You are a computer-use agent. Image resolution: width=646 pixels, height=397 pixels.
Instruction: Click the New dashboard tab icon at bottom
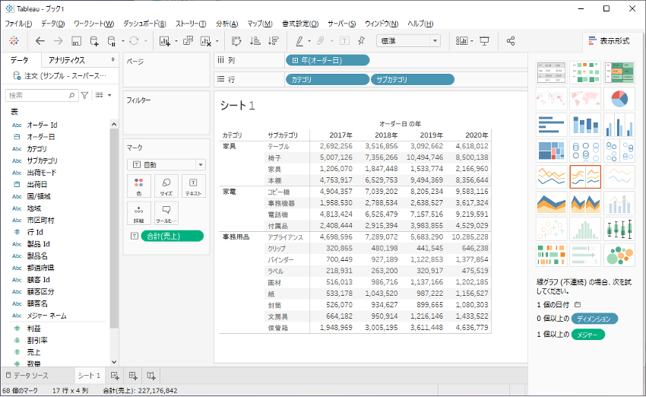coord(133,376)
